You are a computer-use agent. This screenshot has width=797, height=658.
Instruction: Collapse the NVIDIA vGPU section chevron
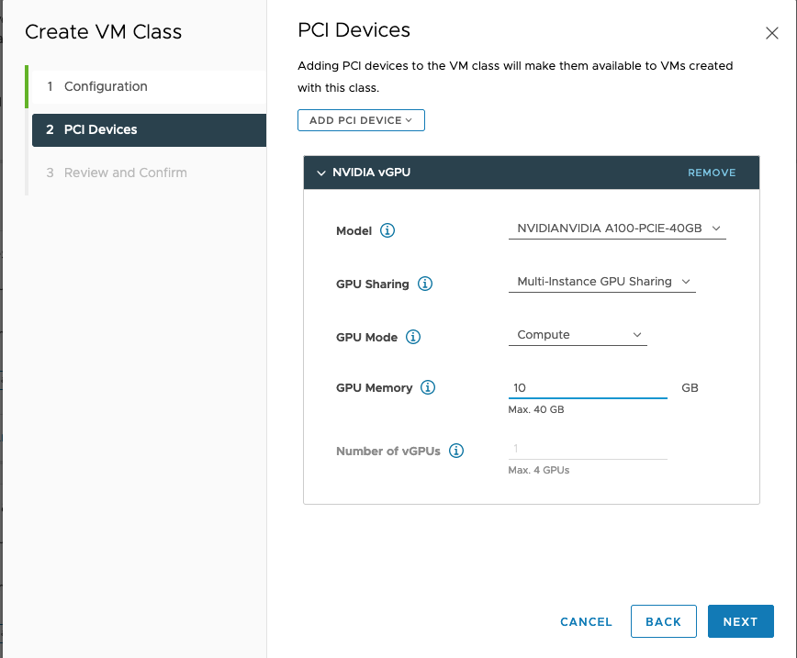coord(320,173)
